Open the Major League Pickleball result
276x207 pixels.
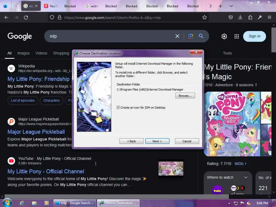[x=36, y=132]
